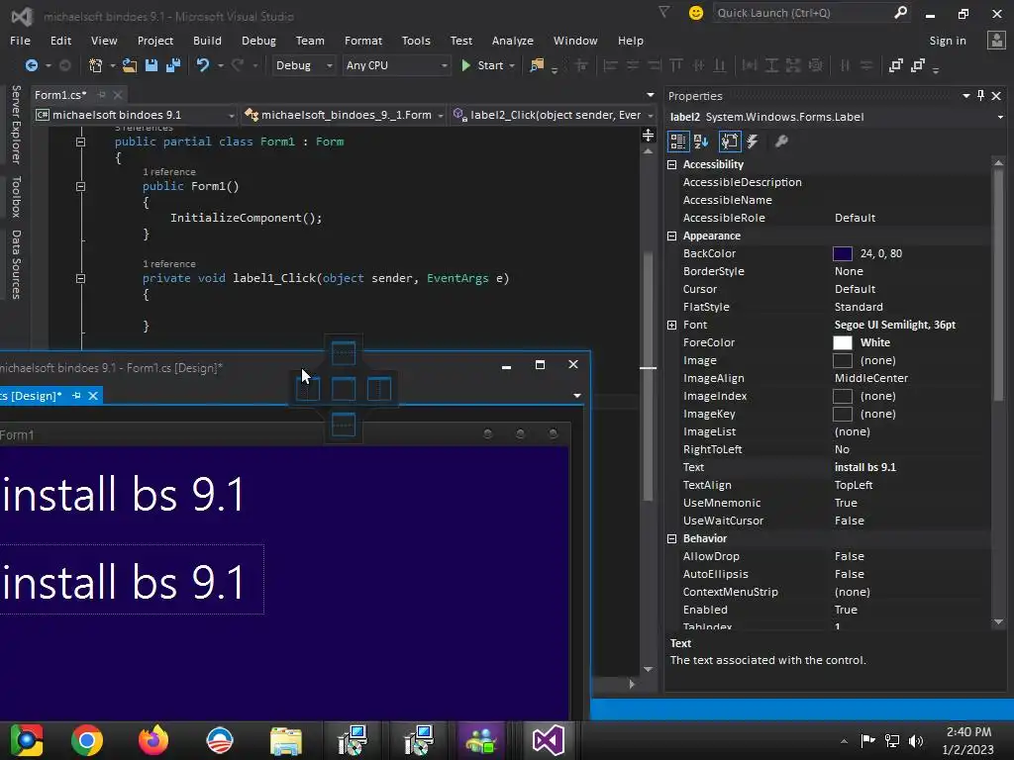
Task: Click the Send to Back layout icon
Action: (x=918, y=65)
